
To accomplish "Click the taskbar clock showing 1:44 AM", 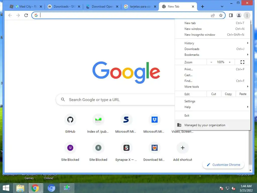I will click(246, 188).
